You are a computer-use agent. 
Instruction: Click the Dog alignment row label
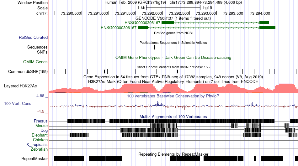tap(44, 131)
